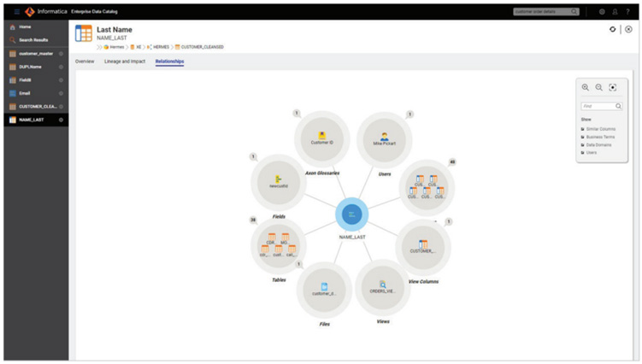Open the CUS... columns cluster node with count 40
This screenshot has width=642, height=364.
[x=427, y=187]
